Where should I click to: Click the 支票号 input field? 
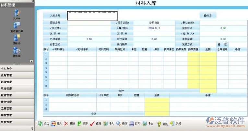[154, 34]
